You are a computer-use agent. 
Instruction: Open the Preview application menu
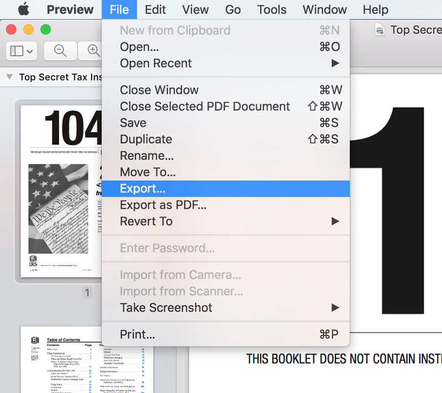[70, 9]
